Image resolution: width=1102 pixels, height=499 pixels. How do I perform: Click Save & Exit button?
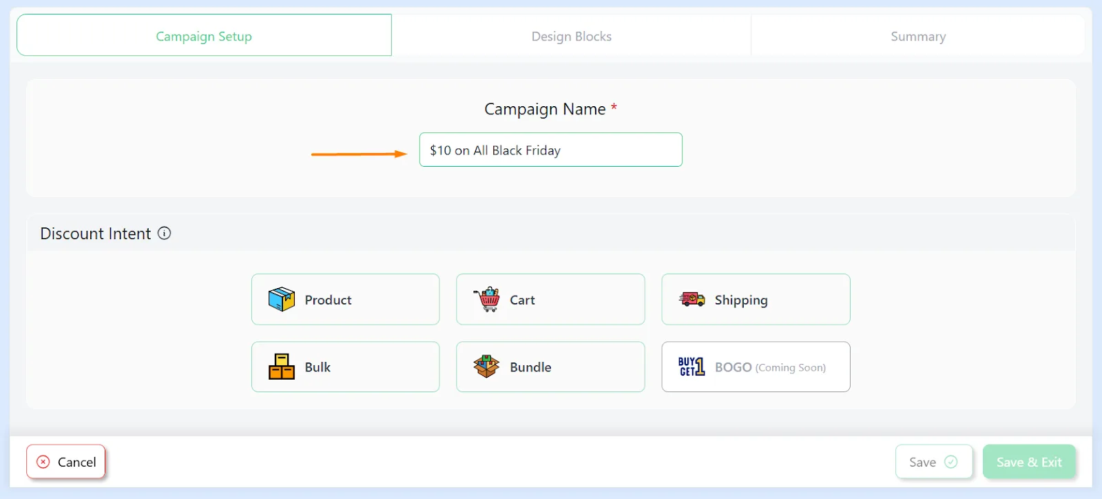coord(1029,462)
